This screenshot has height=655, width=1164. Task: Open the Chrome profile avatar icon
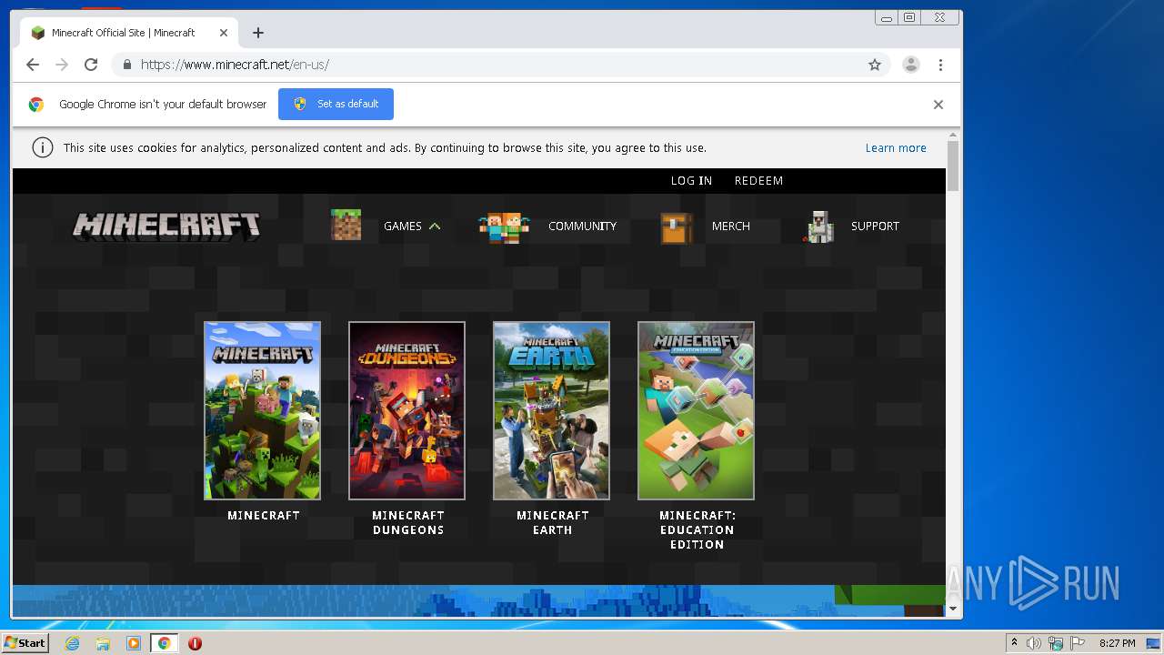click(910, 65)
